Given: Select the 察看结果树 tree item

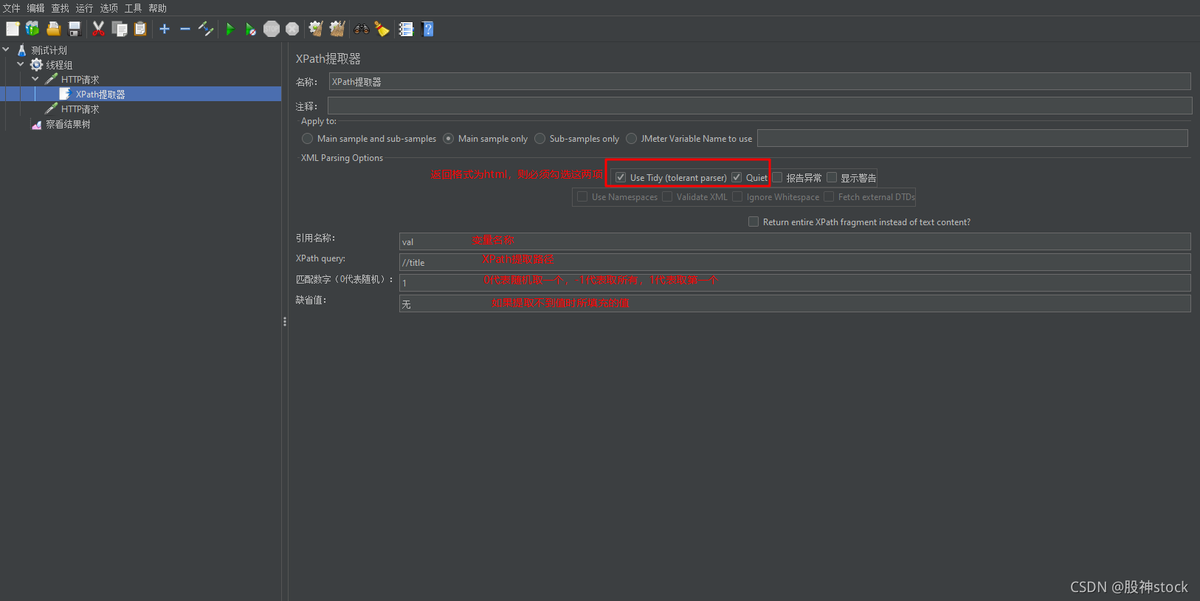Looking at the screenshot, I should tap(68, 124).
